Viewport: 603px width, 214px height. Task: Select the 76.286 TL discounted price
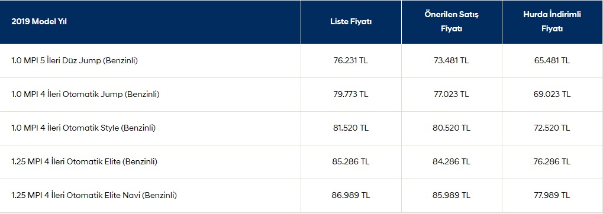[552, 162]
